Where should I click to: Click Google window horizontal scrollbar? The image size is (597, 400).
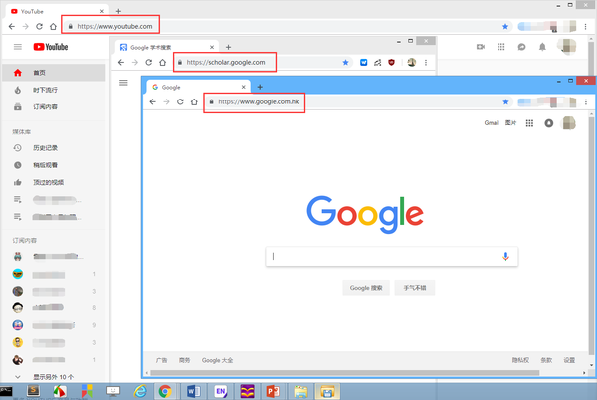click(x=344, y=373)
